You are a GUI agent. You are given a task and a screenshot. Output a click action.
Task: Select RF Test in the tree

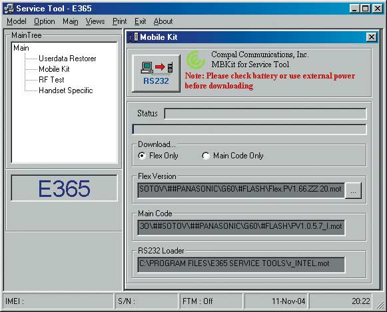[51, 80]
